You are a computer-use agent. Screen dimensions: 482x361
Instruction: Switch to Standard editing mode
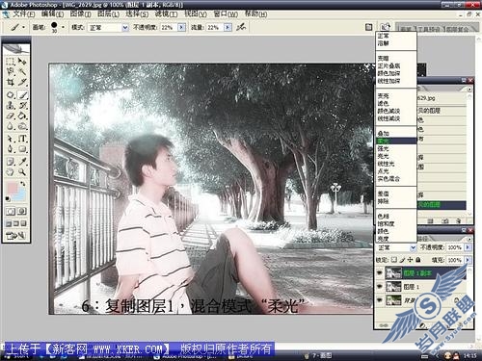pyautogui.click(x=11, y=212)
